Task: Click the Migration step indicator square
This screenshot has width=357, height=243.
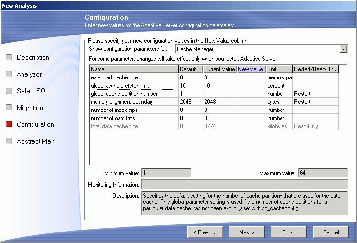Action: 9,108
